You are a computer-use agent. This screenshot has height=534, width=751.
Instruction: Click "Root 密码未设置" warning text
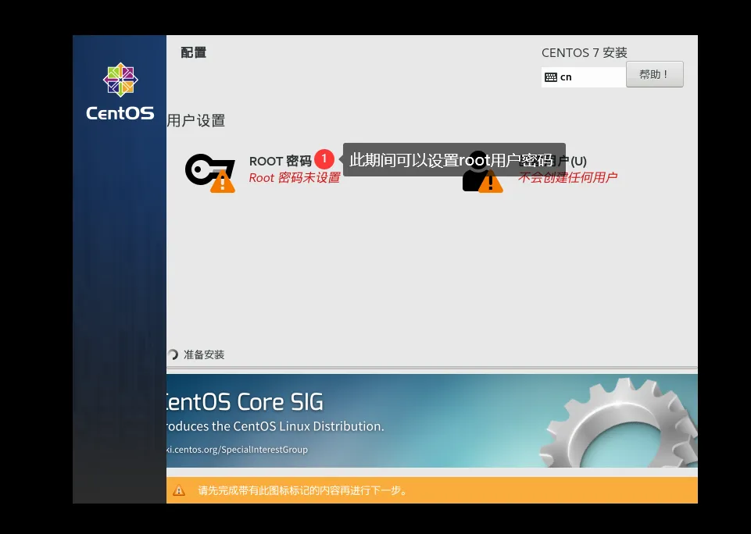tap(295, 178)
